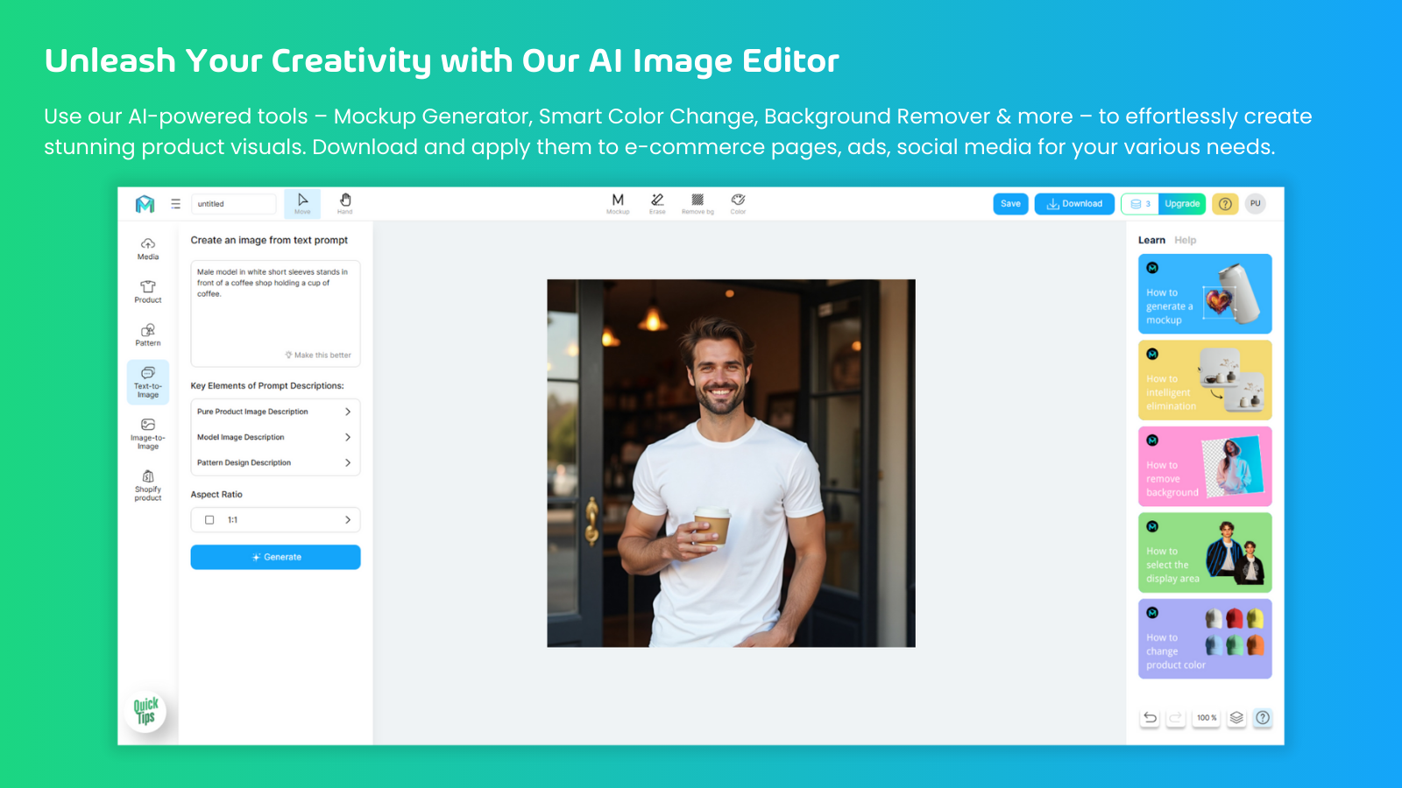Open How to select the display area card
The height and width of the screenshot is (788, 1402).
pyautogui.click(x=1205, y=552)
